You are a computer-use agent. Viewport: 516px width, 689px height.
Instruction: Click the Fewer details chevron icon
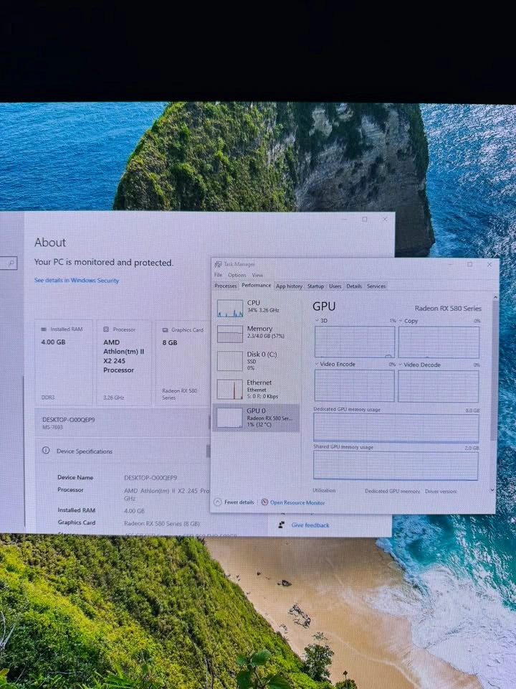pos(218,502)
